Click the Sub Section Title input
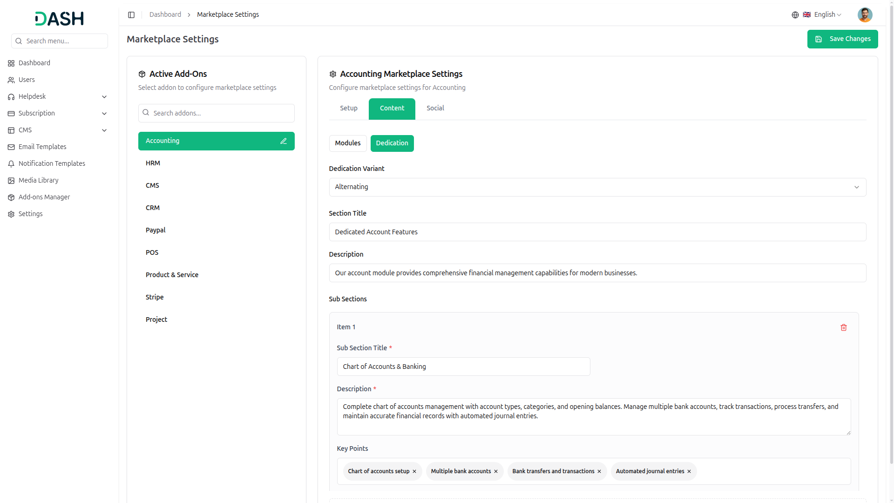894x503 pixels. point(463,367)
